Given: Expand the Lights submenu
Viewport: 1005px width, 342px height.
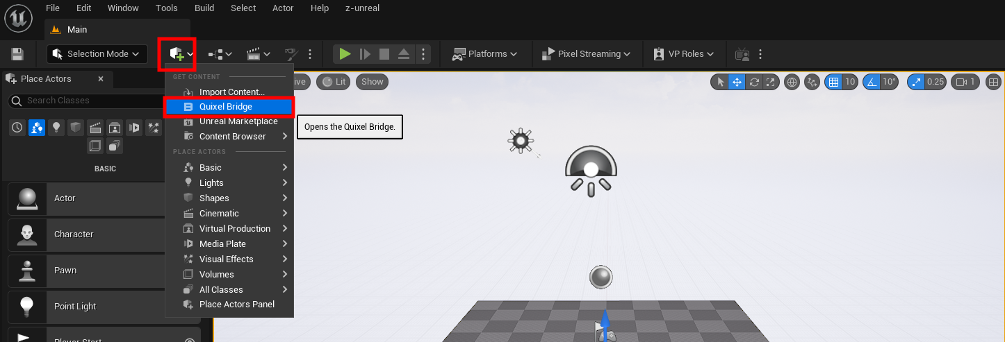Looking at the screenshot, I should (229, 183).
